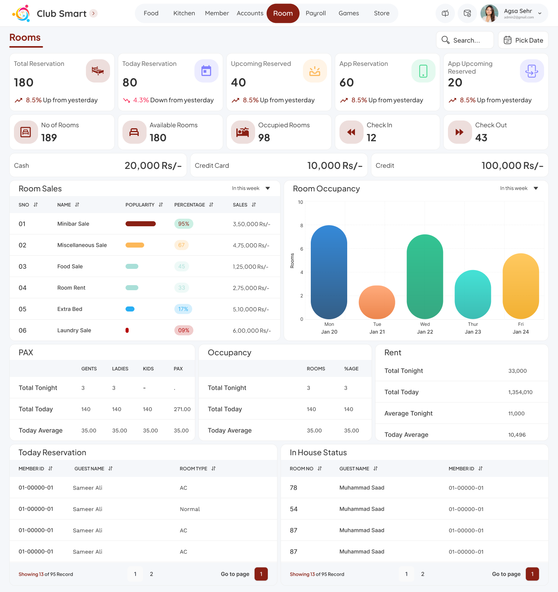The height and width of the screenshot is (592, 558).
Task: Click In House Status 'Go to page' number box
Action: (532, 574)
